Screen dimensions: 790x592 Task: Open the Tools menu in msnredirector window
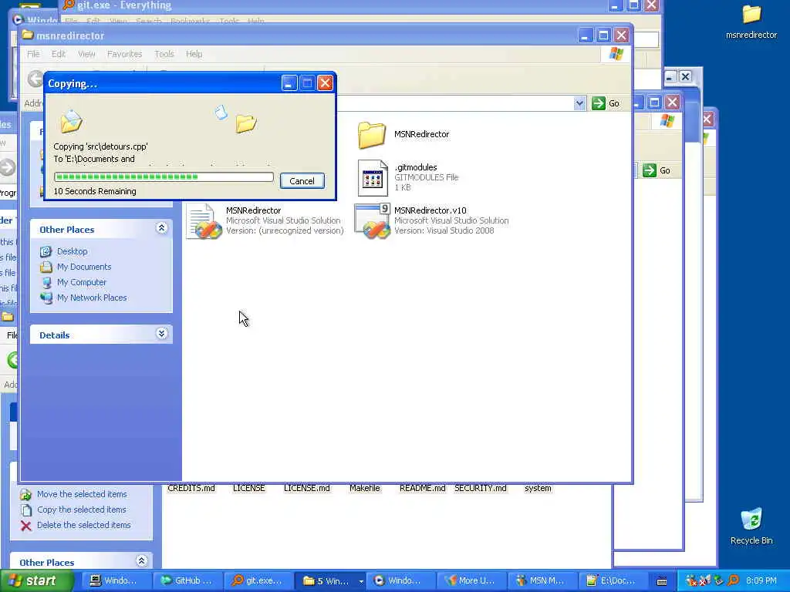(x=164, y=54)
